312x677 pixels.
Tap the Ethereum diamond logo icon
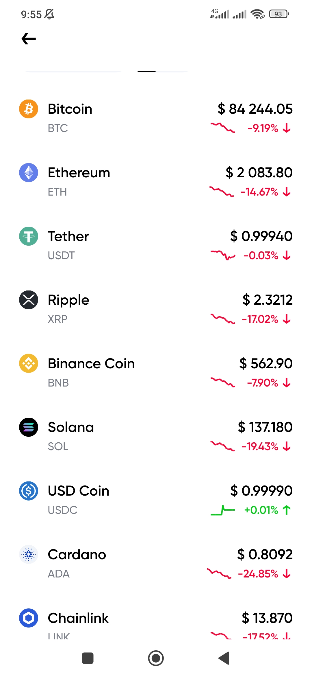tap(29, 173)
